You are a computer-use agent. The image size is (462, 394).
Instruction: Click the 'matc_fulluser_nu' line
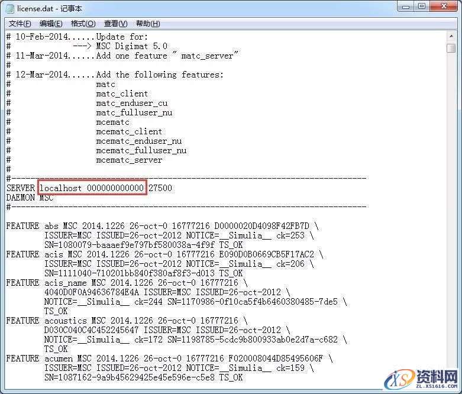(134, 112)
